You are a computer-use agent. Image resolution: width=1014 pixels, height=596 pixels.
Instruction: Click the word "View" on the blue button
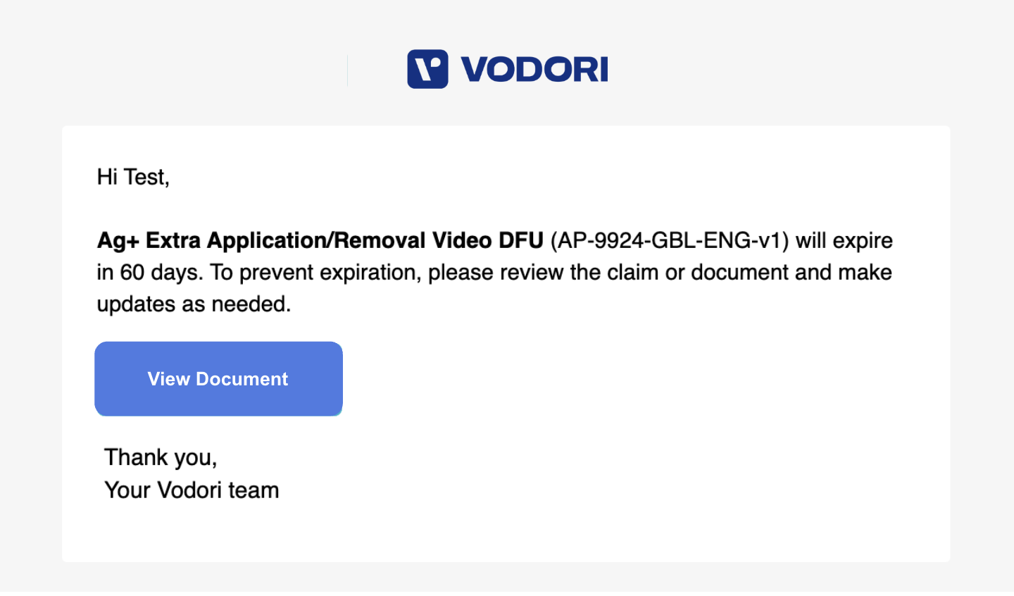click(x=169, y=379)
